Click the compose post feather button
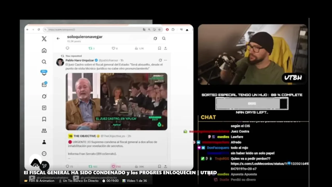The height and width of the screenshot is (187, 332). (x=45, y=165)
